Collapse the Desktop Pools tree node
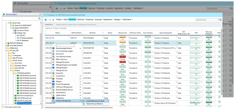Image resolution: width=235 pixels, height=110 pixels. 13,33
